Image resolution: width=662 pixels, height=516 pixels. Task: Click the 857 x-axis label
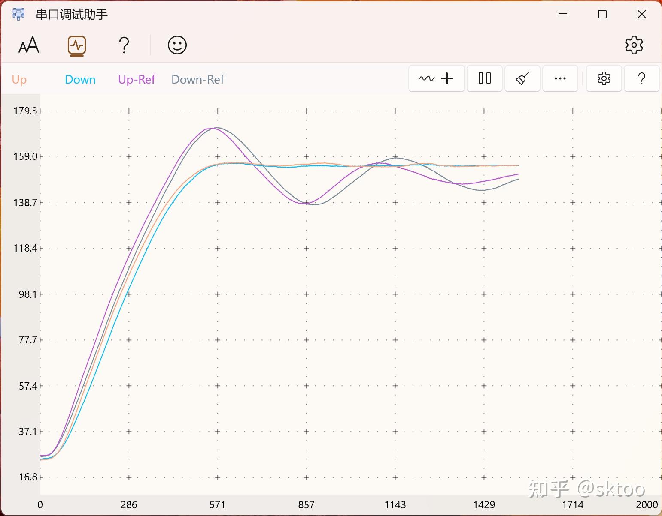[x=307, y=505]
